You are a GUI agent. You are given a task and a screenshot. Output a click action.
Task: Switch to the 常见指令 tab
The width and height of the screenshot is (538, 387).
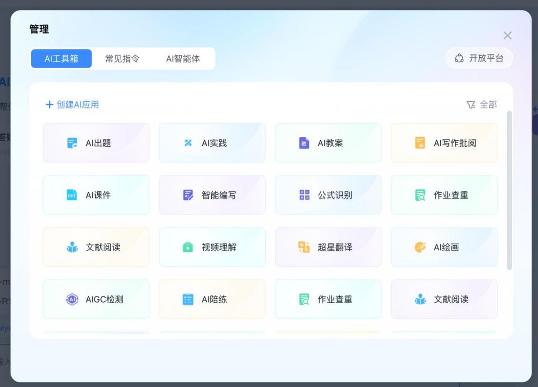[x=123, y=58]
